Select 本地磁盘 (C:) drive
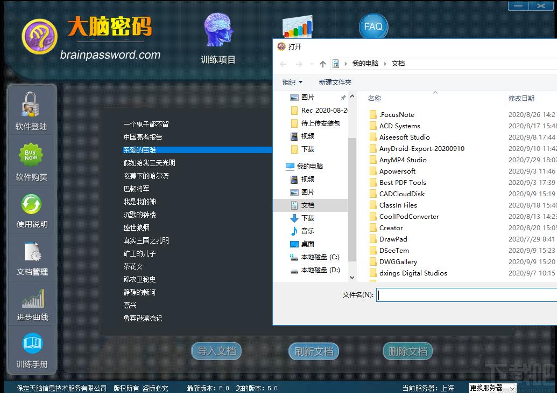The width and height of the screenshot is (557, 393). 320,257
